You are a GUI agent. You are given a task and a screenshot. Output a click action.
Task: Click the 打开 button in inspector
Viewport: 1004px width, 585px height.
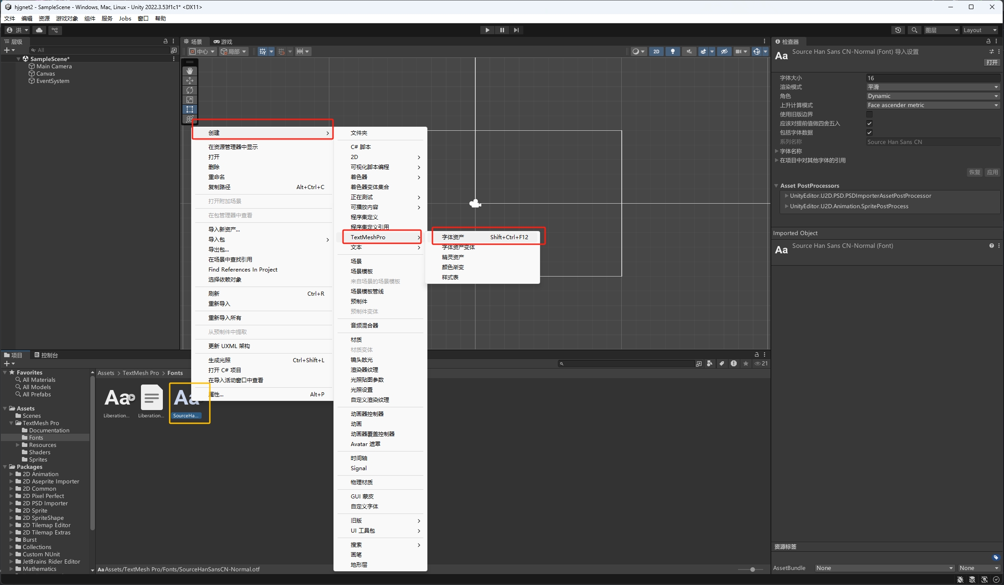coord(992,62)
